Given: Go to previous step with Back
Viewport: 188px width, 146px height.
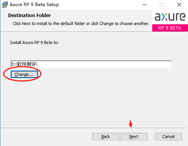Looking at the screenshot, I should coord(106,137).
